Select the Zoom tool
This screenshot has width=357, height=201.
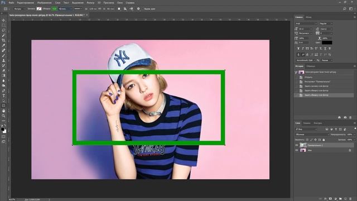[x=3, y=116]
